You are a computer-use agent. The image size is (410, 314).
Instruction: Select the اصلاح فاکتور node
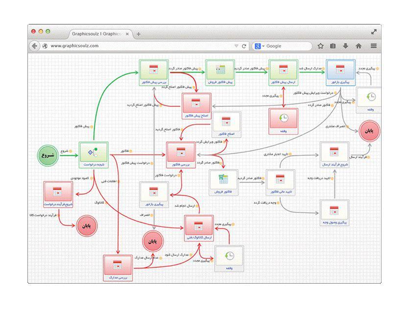(x=226, y=124)
